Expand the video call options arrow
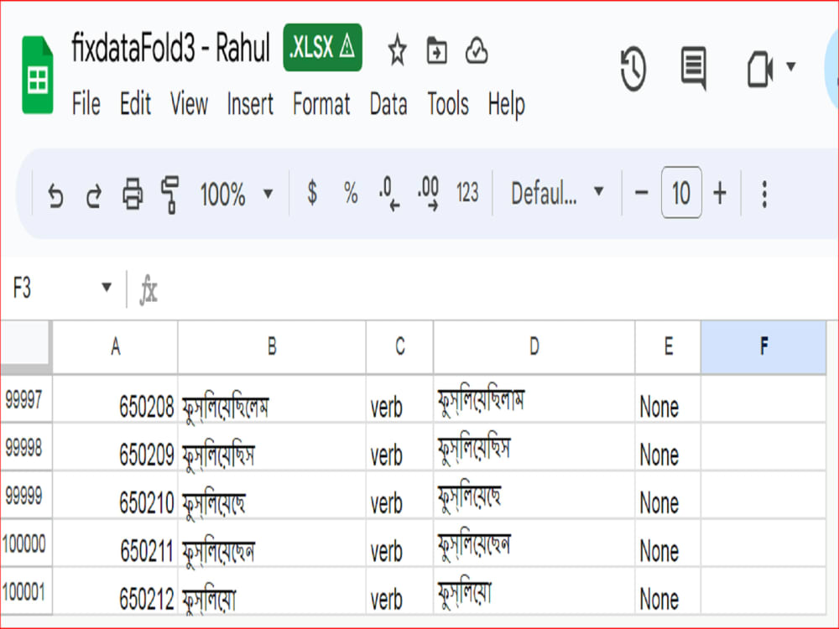This screenshot has width=839, height=629. (790, 66)
